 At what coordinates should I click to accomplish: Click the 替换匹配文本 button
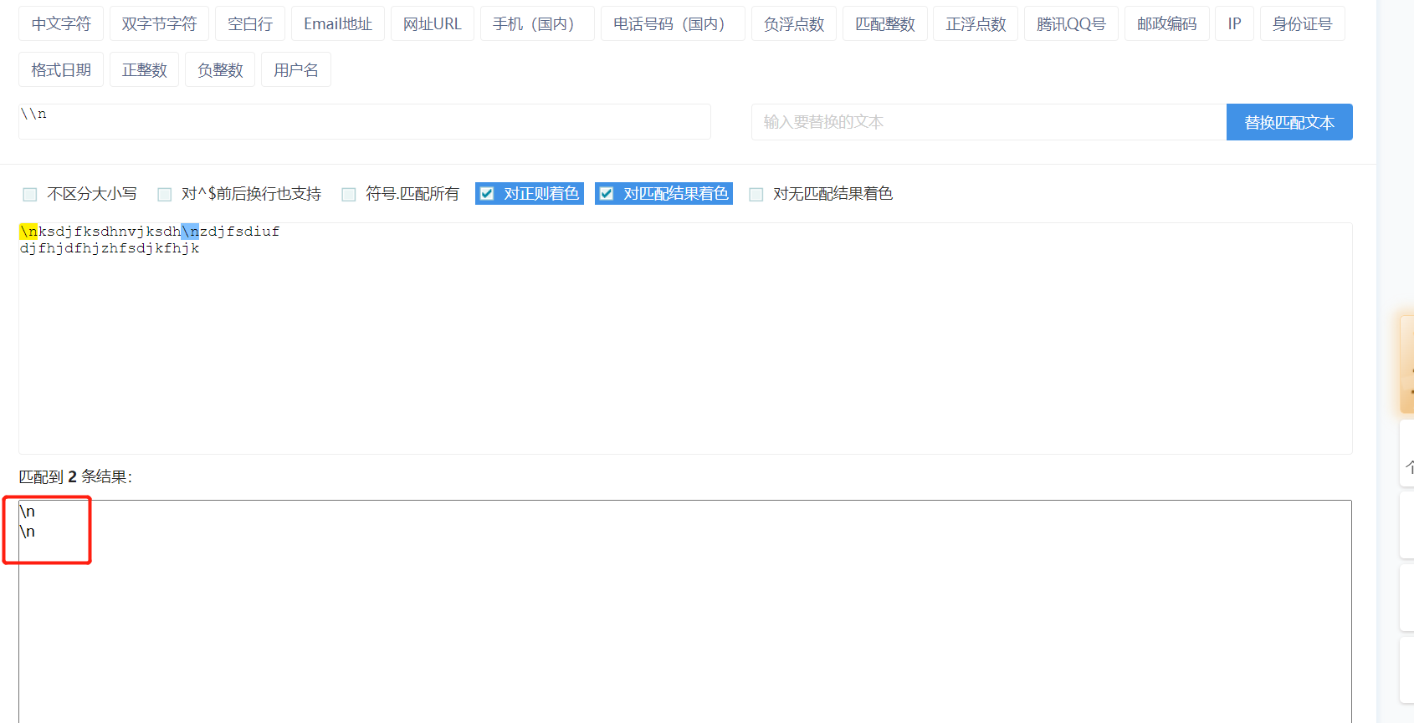point(1289,122)
